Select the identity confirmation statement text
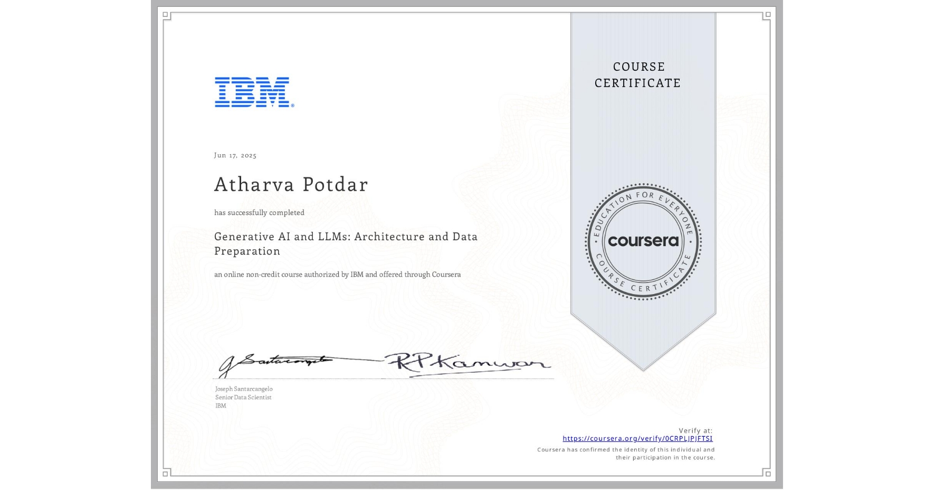935x490 pixels. pyautogui.click(x=625, y=453)
